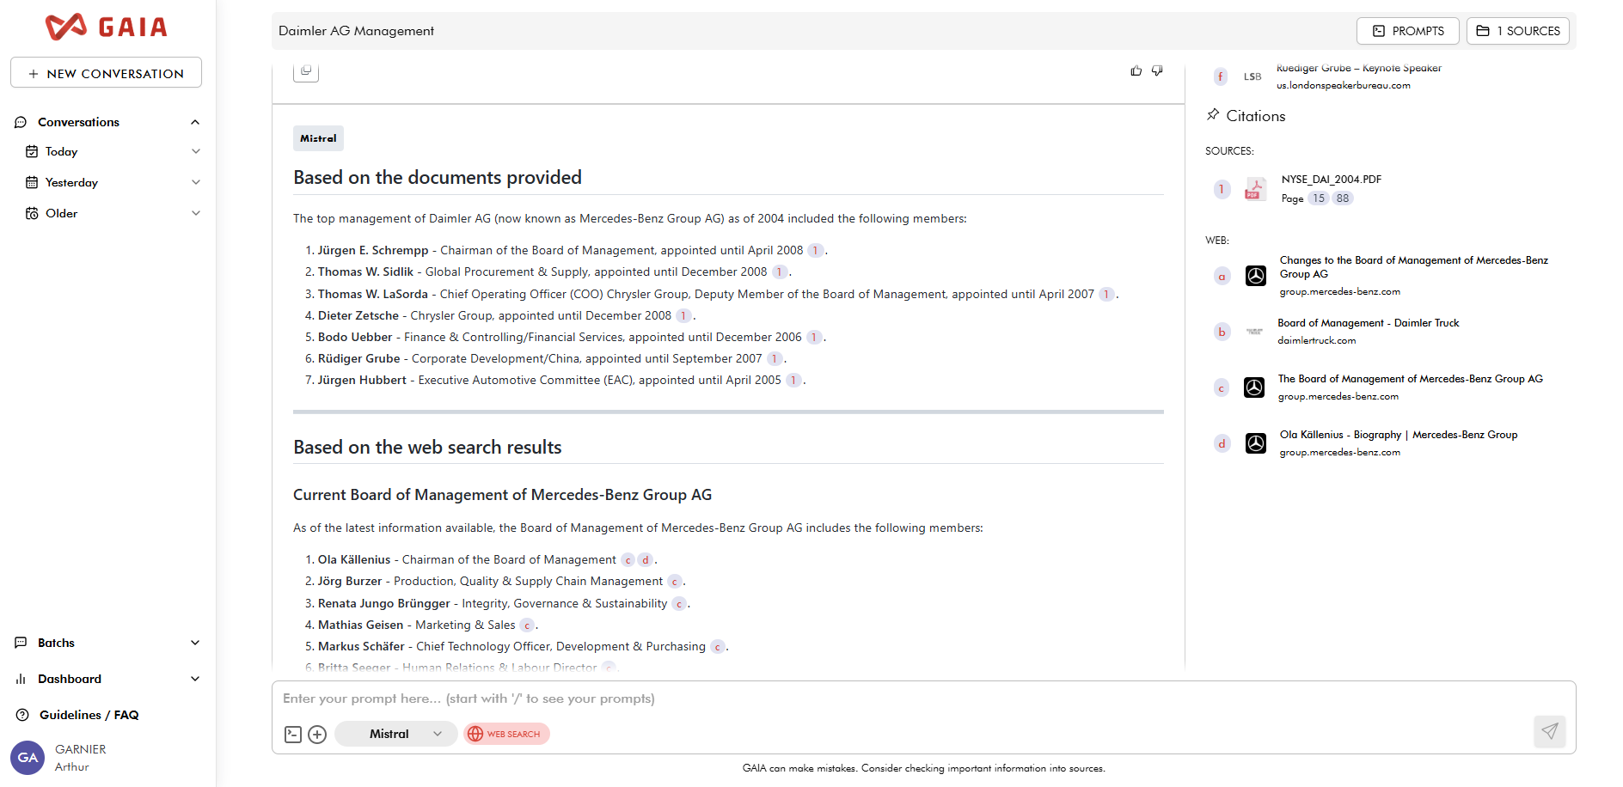The height and width of the screenshot is (787, 1623).
Task: Expand the Dashboard menu
Action: pos(195,679)
